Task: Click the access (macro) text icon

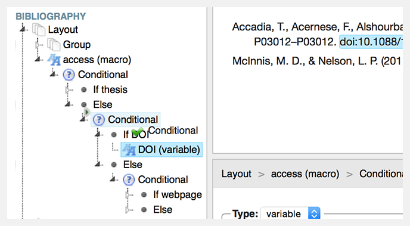Action: [x=54, y=60]
